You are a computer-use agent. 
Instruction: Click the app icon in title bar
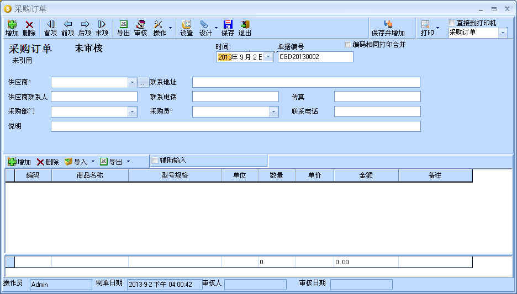tap(8, 9)
